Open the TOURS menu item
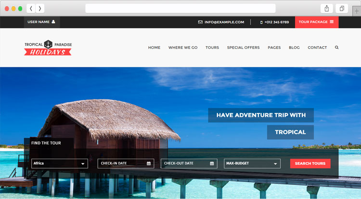This screenshot has height=199, width=361. click(212, 48)
